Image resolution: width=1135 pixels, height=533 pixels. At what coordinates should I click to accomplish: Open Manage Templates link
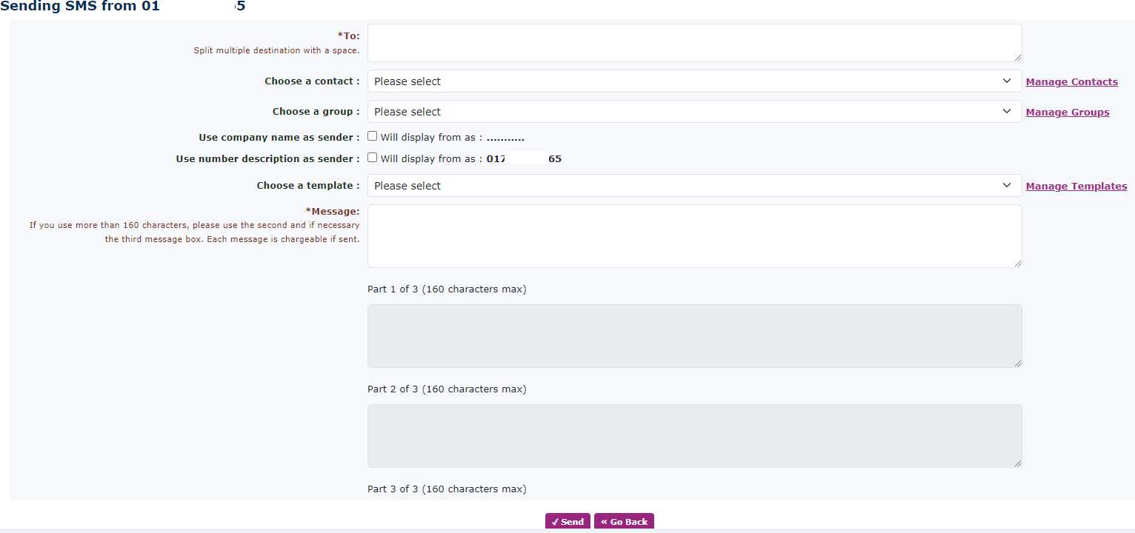point(1076,187)
